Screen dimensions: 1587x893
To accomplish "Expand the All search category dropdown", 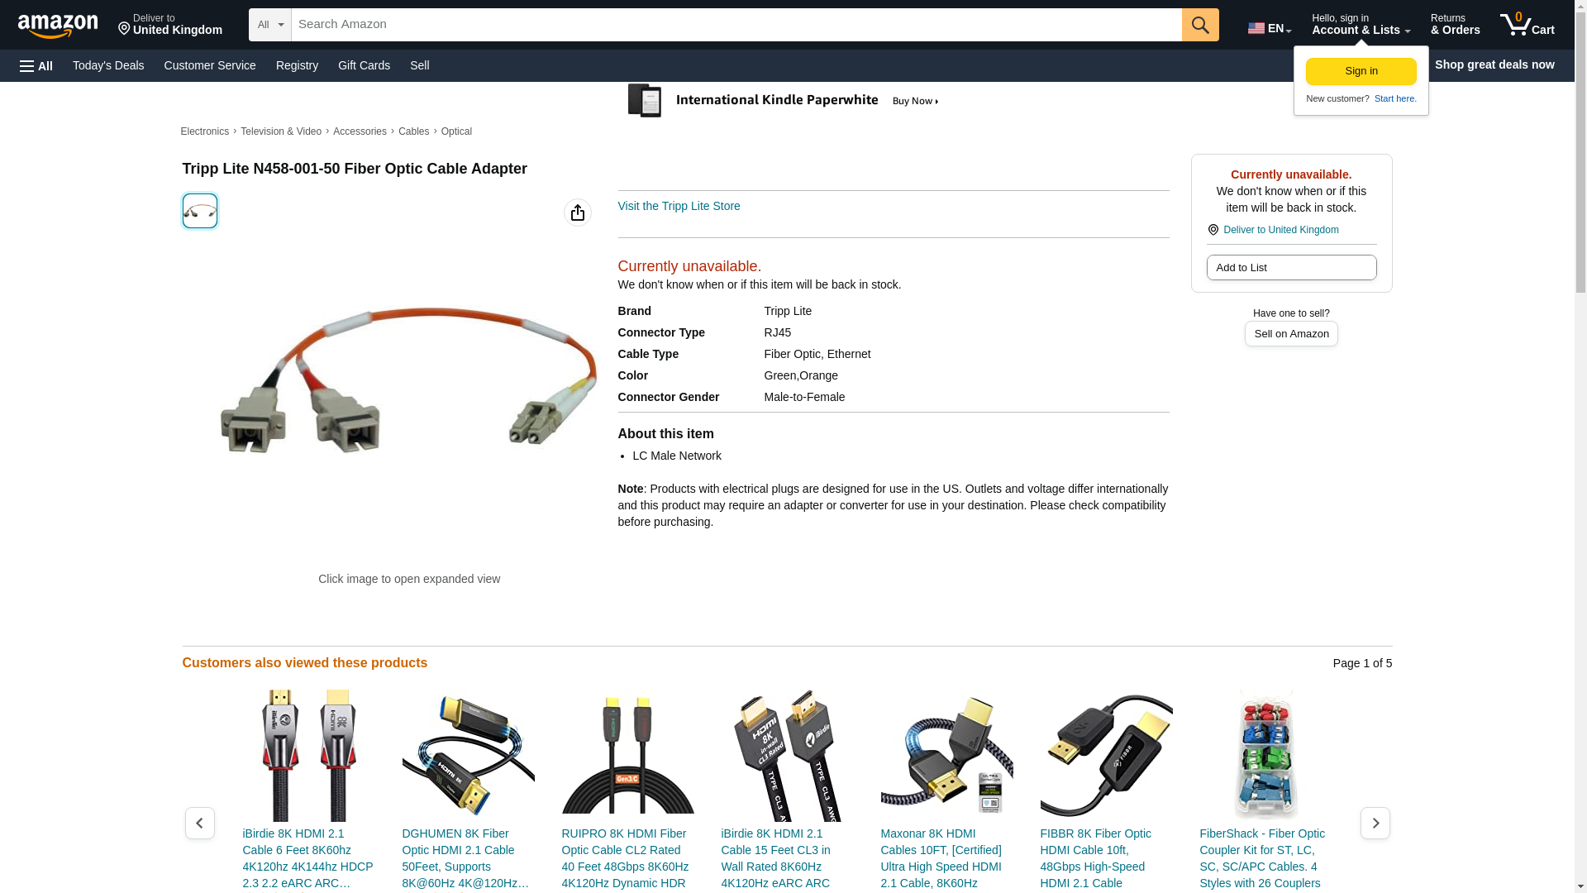I will 270,25.
